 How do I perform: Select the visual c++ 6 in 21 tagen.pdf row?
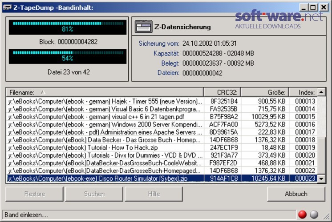click(x=162, y=117)
